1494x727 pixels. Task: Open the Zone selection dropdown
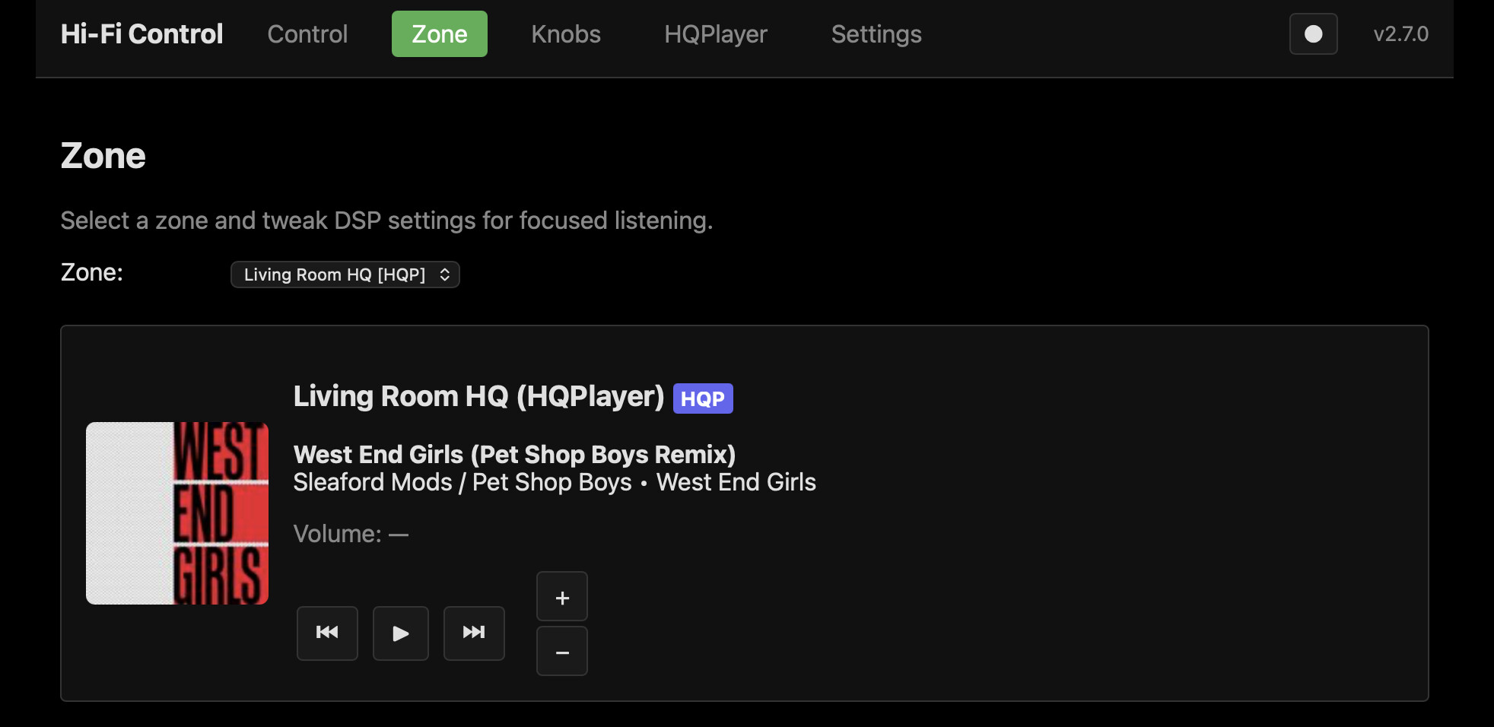tap(345, 275)
